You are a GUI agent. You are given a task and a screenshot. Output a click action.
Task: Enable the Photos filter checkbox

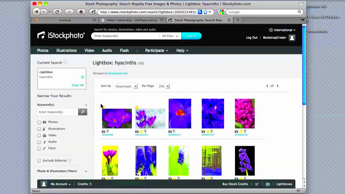pyautogui.click(x=39, y=122)
